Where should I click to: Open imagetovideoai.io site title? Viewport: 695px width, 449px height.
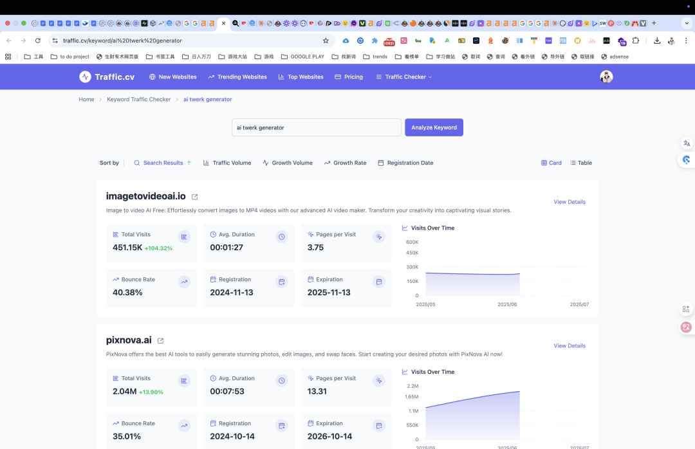(x=146, y=196)
